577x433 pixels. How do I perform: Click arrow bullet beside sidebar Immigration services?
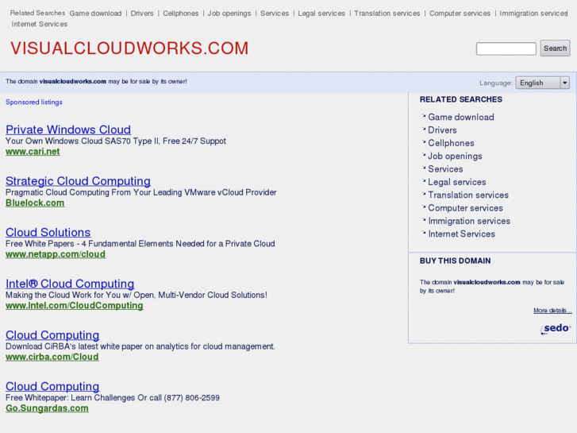click(424, 219)
